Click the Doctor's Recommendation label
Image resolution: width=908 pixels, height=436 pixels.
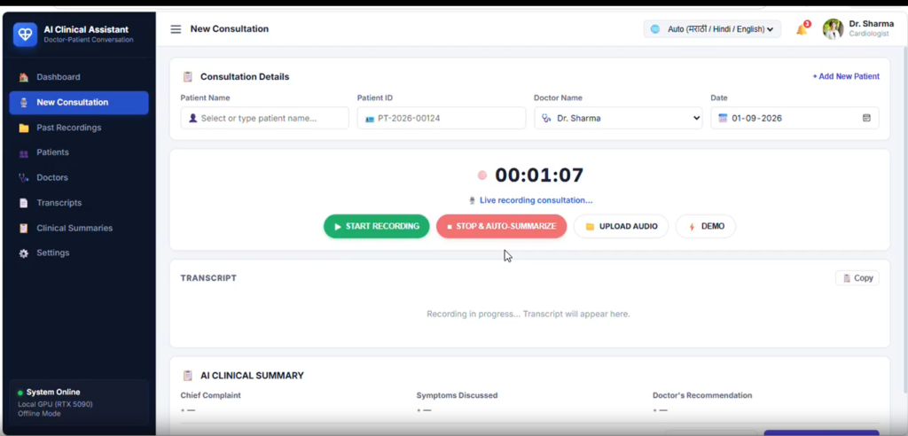click(702, 395)
